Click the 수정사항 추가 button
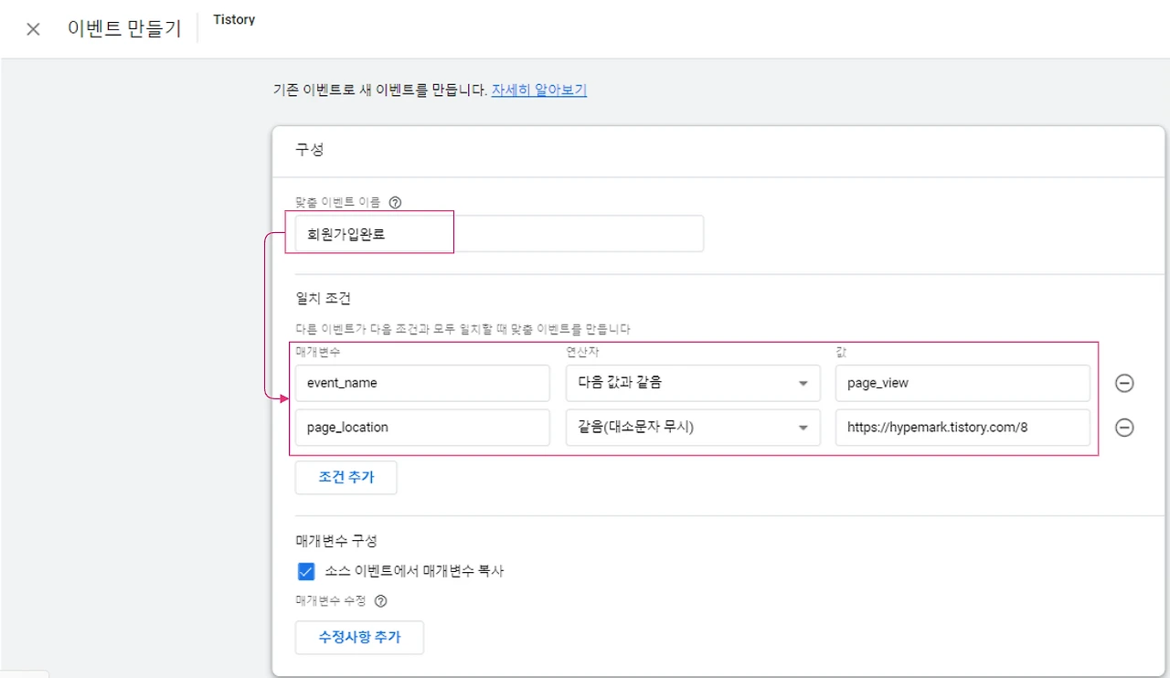This screenshot has width=1170, height=678. (359, 637)
